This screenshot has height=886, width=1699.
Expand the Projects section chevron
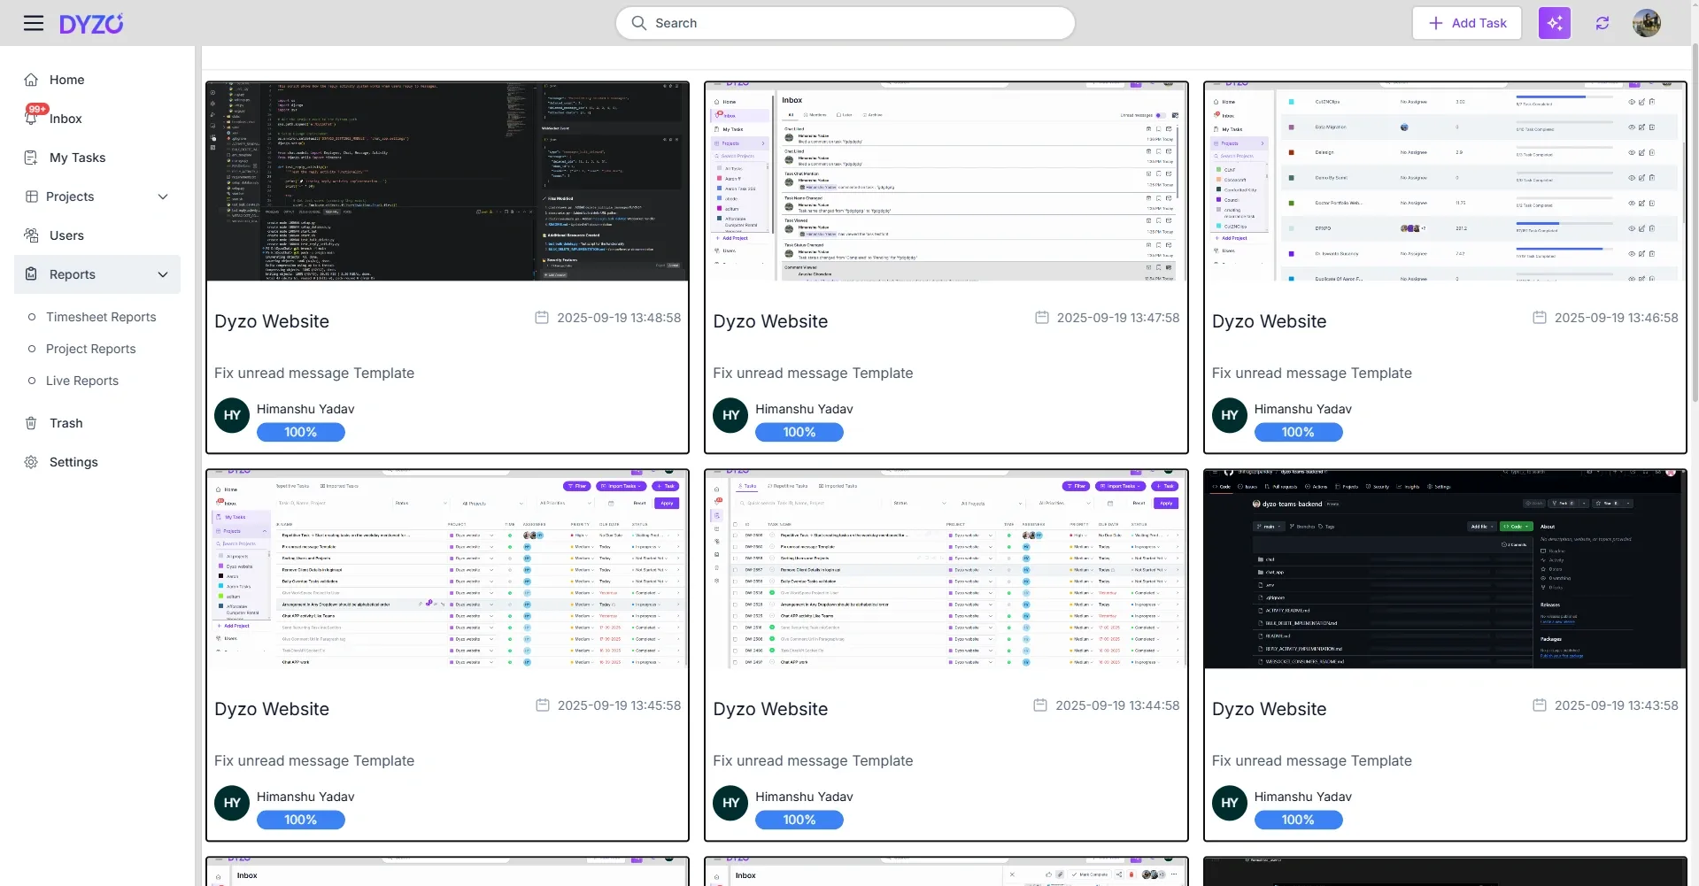163,196
